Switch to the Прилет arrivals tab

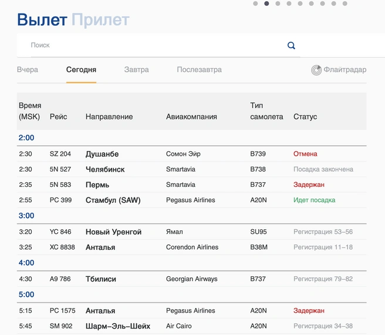(x=100, y=19)
